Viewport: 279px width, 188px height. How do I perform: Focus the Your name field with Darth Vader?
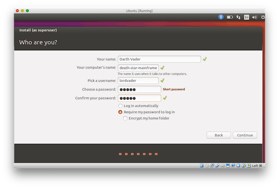point(159,59)
